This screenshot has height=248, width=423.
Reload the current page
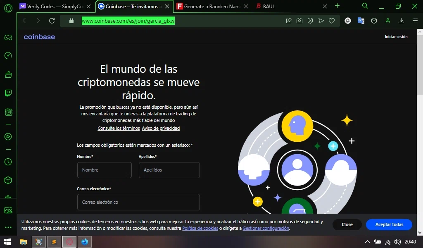pos(52,21)
